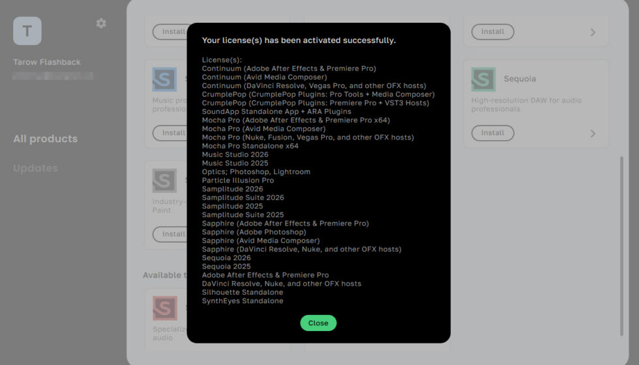Click the 'Continuum (Avid Media Composer)' license line

(x=265, y=77)
